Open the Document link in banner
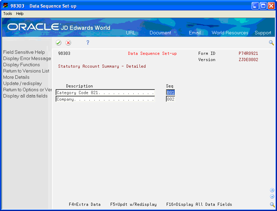Screen dimensions: 277x211 tap(160, 33)
